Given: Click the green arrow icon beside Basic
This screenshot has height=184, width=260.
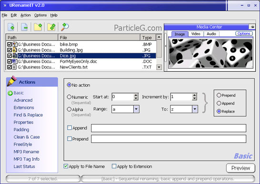Looking at the screenshot, I should [10, 93].
